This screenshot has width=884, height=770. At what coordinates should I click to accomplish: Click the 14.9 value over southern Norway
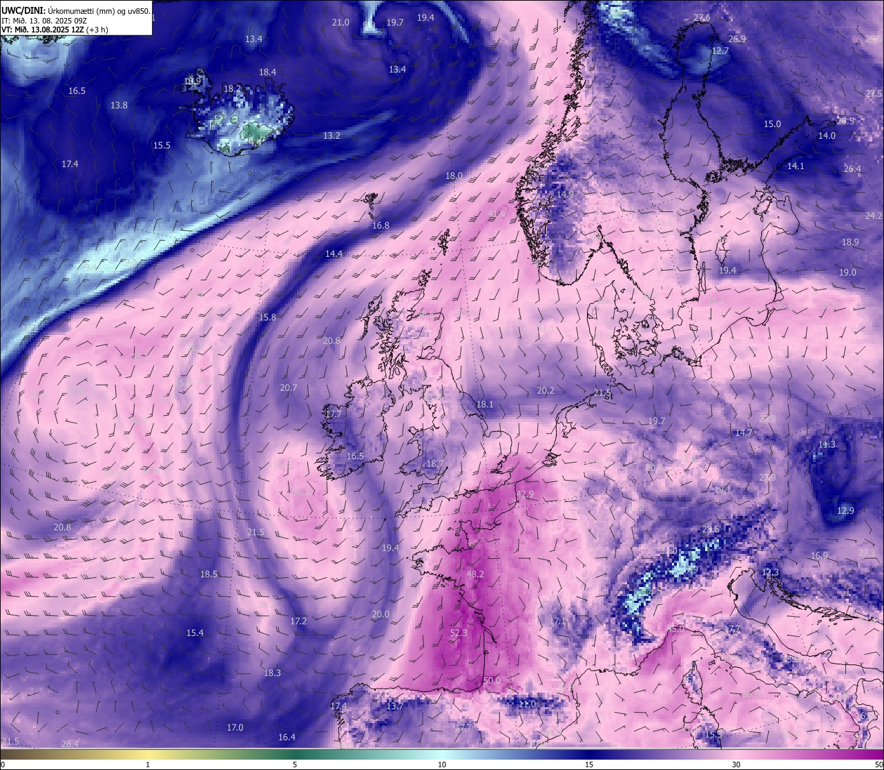point(565,195)
